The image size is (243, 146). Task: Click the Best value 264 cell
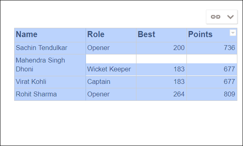161,94
